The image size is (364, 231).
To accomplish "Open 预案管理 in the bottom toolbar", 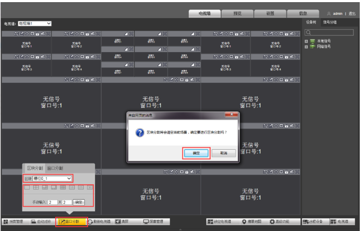I will tap(14, 221).
